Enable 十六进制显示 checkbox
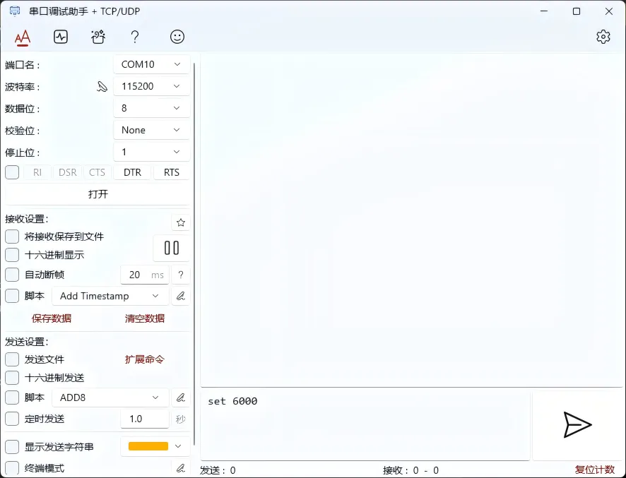Viewport: 626px width, 478px height. coord(12,255)
